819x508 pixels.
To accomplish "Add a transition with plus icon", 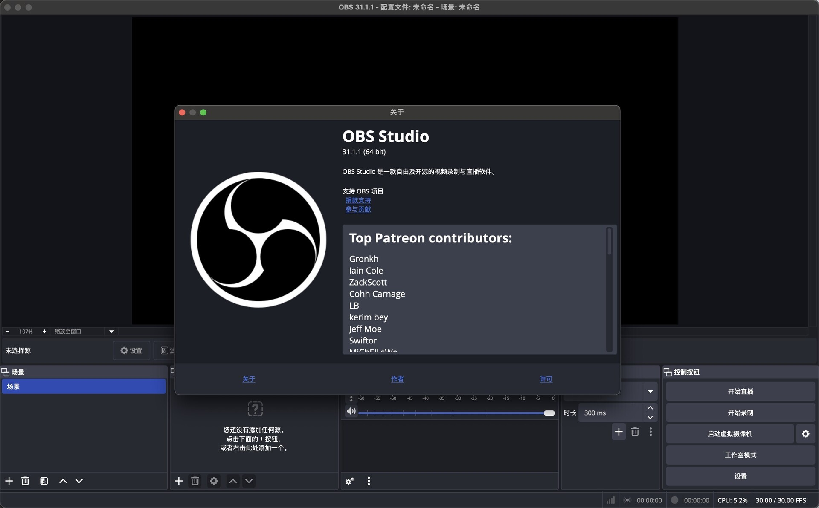I will click(619, 432).
